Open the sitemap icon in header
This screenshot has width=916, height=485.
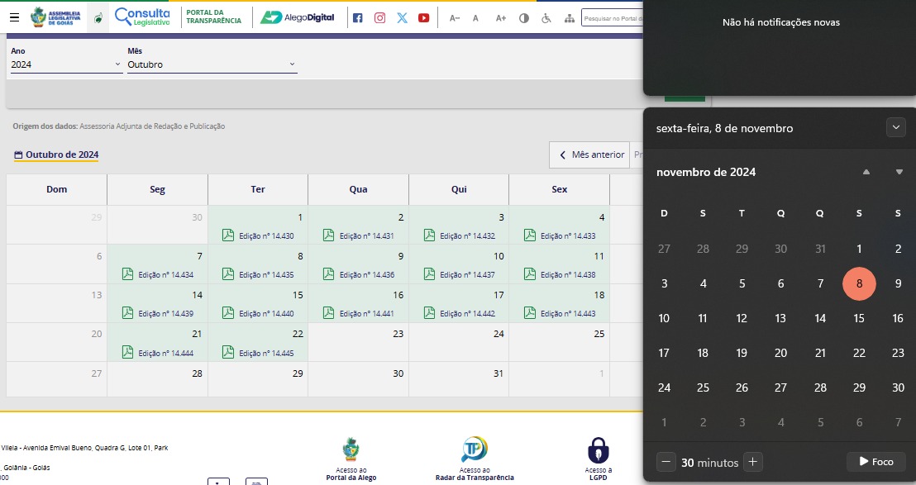pyautogui.click(x=567, y=17)
